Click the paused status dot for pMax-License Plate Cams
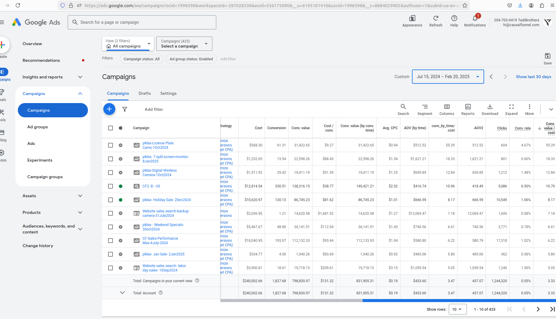This screenshot has height=319, width=556. pyautogui.click(x=121, y=145)
